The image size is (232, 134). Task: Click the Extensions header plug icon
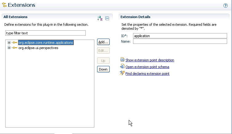click(4, 5)
